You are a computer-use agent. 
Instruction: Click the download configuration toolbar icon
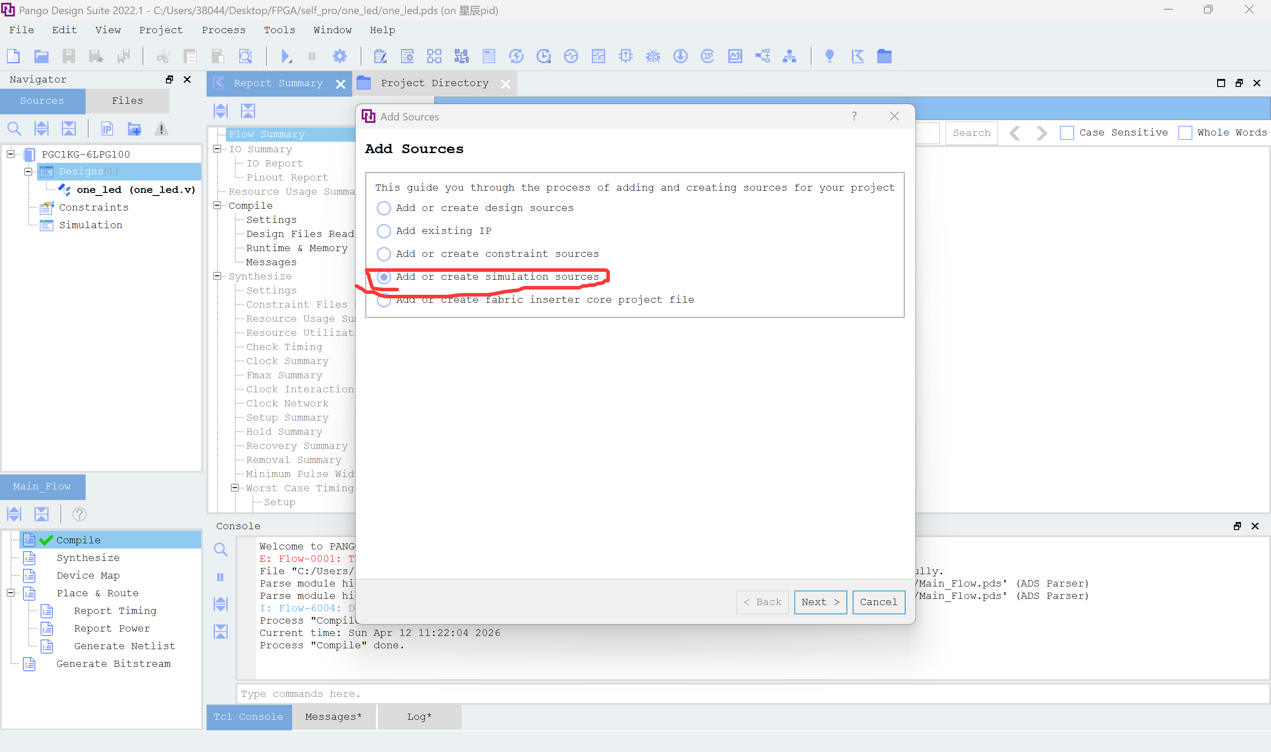coord(680,56)
